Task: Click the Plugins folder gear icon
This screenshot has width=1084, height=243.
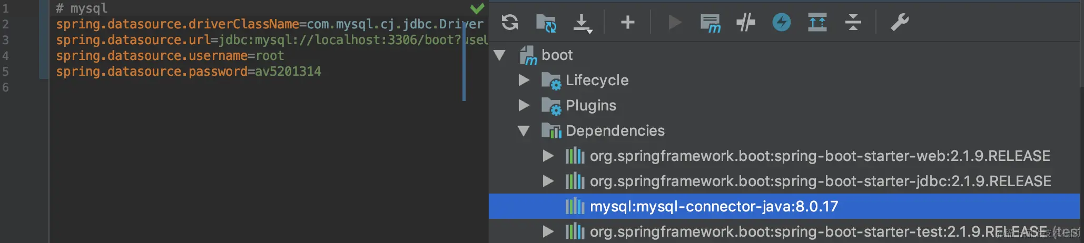Action: [x=551, y=106]
